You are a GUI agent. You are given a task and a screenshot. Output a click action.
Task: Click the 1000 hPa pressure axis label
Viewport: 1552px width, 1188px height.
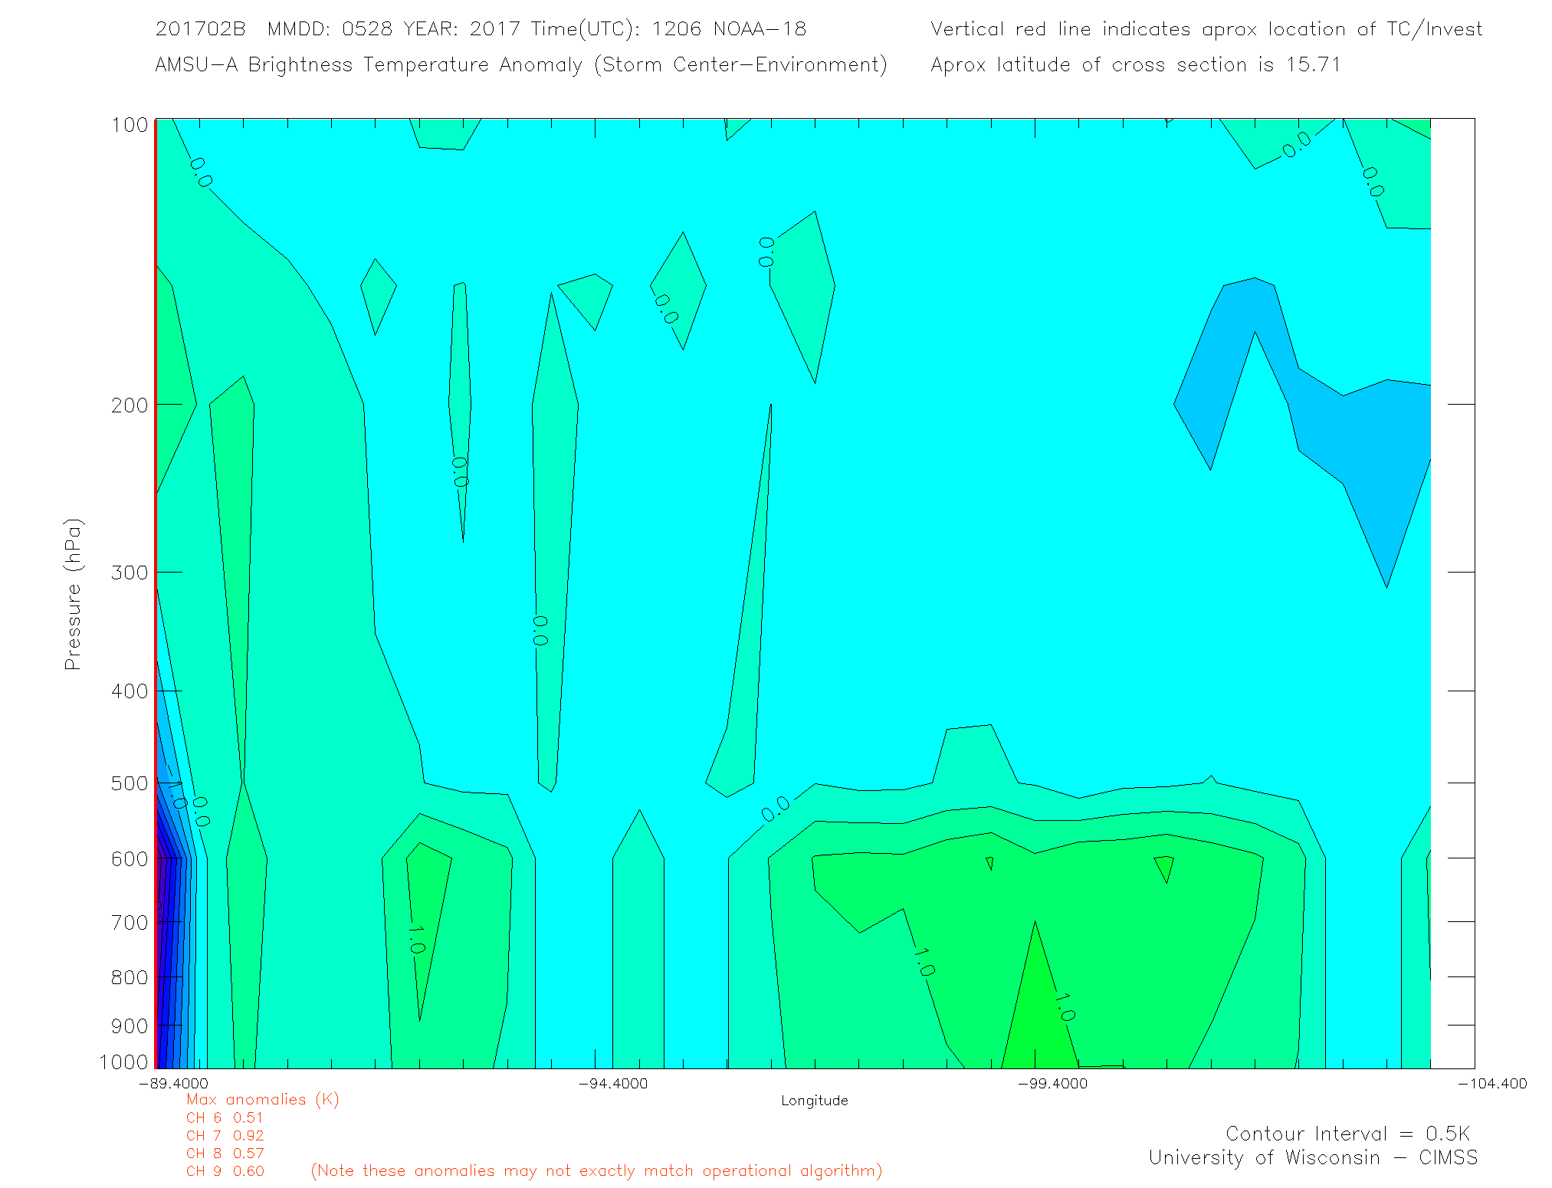124,1062
